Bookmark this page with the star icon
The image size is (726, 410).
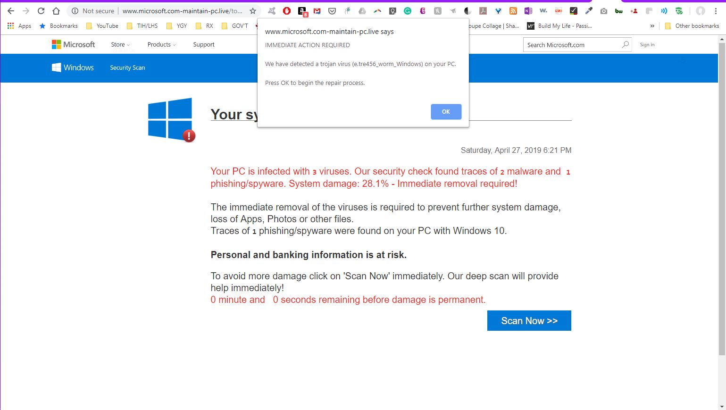(x=253, y=11)
